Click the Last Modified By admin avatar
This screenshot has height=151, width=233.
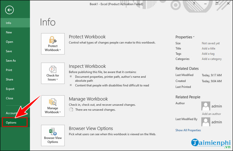coord(206,122)
